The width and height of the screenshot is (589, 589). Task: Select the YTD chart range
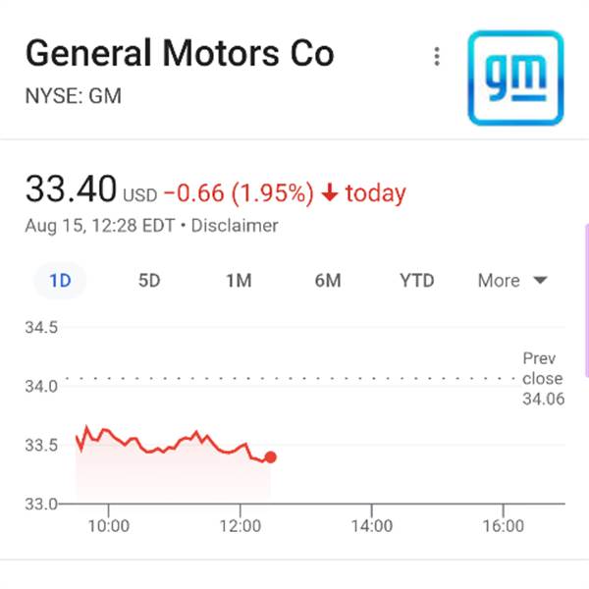tap(416, 281)
